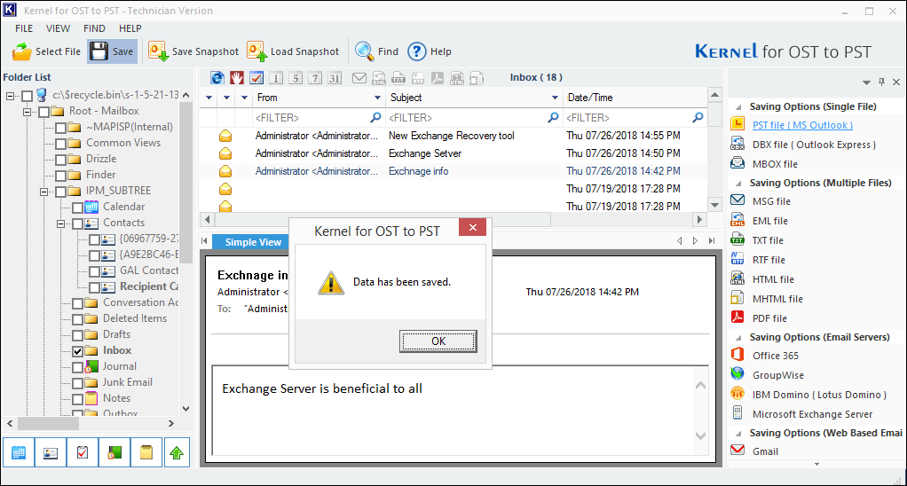
Task: Choose DBX file ( Outlook Express ) option
Action: [x=814, y=145]
